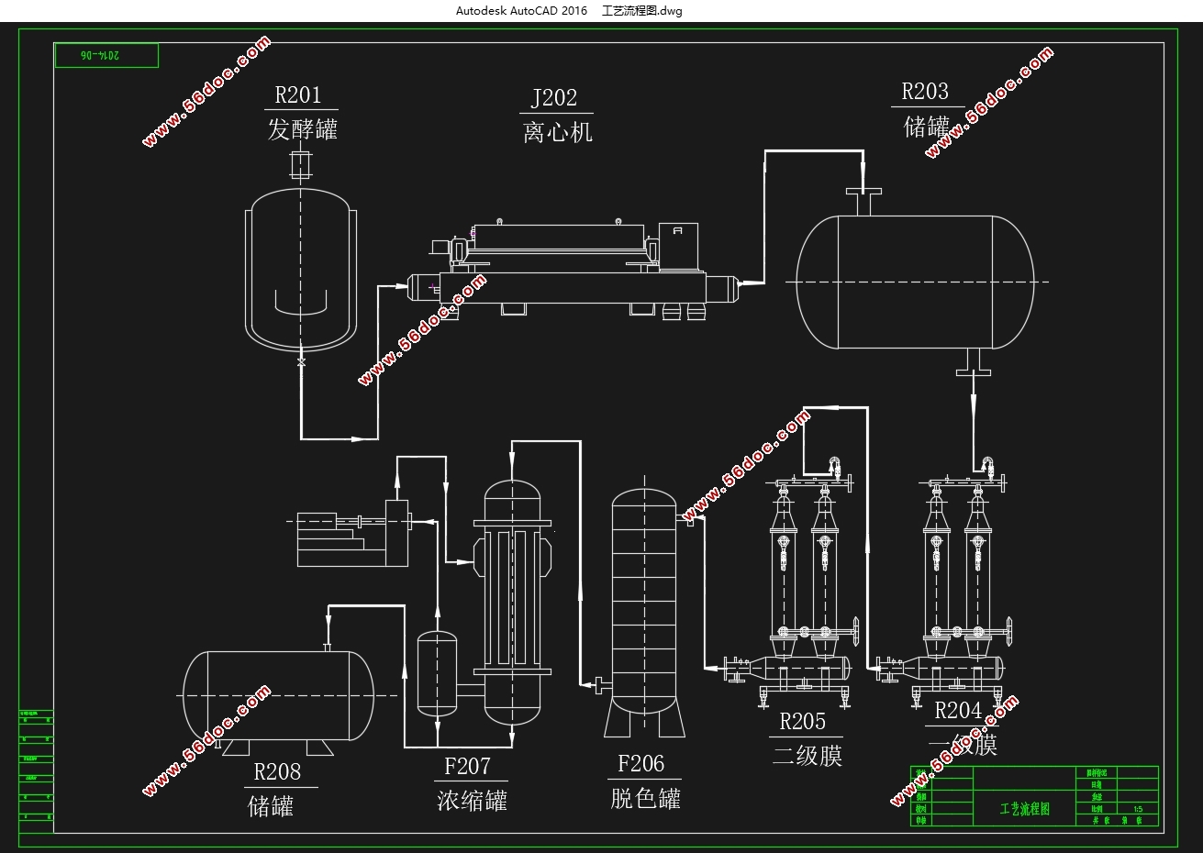Click the fermenter bottom outlet valve symbol

click(300, 364)
